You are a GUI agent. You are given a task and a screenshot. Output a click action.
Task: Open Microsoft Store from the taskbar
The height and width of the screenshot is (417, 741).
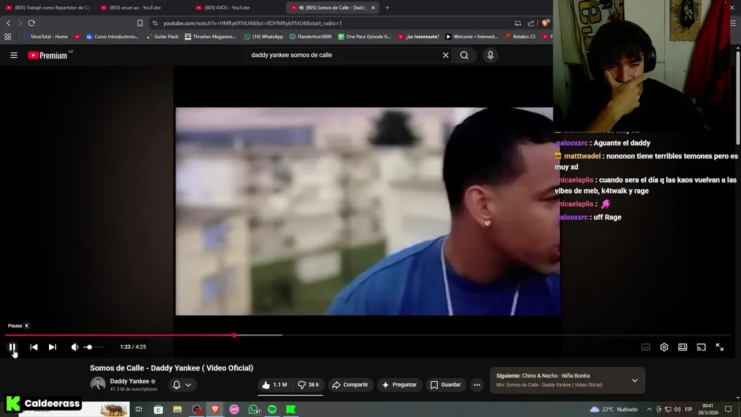pos(158,409)
